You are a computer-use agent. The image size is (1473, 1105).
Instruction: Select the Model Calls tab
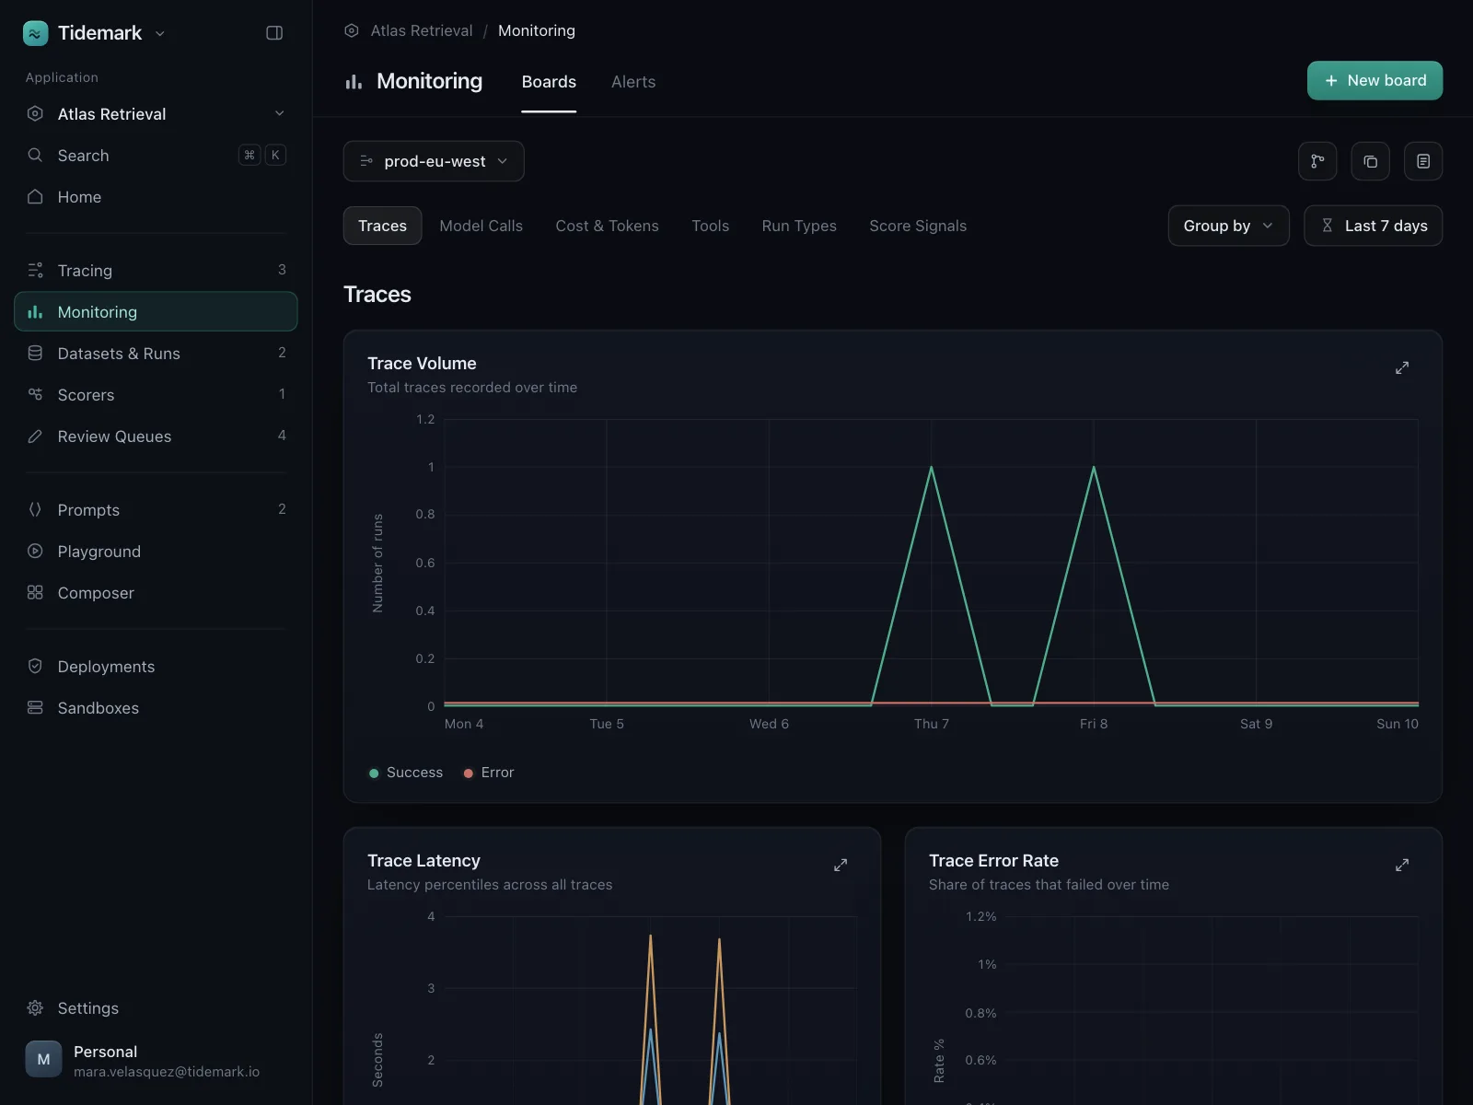pos(481,226)
